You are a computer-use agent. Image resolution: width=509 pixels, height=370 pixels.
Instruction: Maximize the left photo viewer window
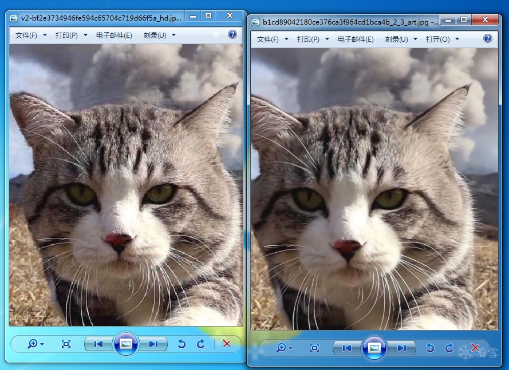click(208, 16)
